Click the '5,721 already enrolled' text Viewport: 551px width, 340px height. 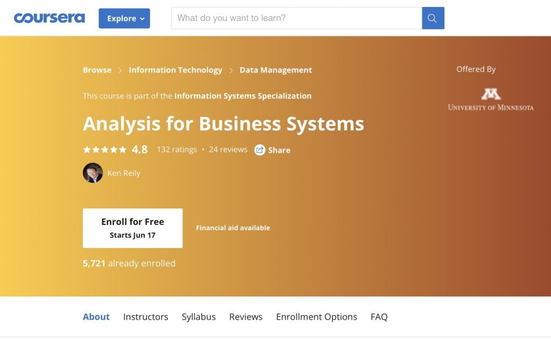tap(129, 263)
